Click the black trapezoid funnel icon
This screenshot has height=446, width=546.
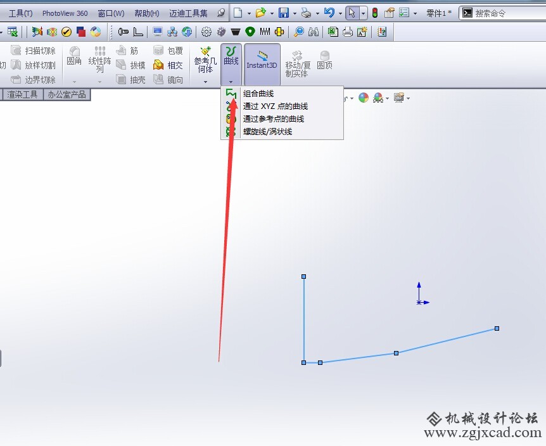tap(236, 32)
